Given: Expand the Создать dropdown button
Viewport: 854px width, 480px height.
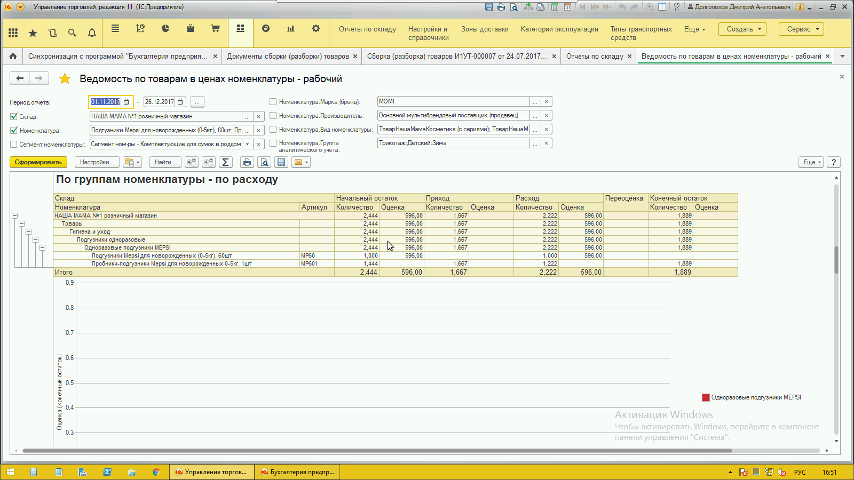Looking at the screenshot, I should tap(742, 29).
